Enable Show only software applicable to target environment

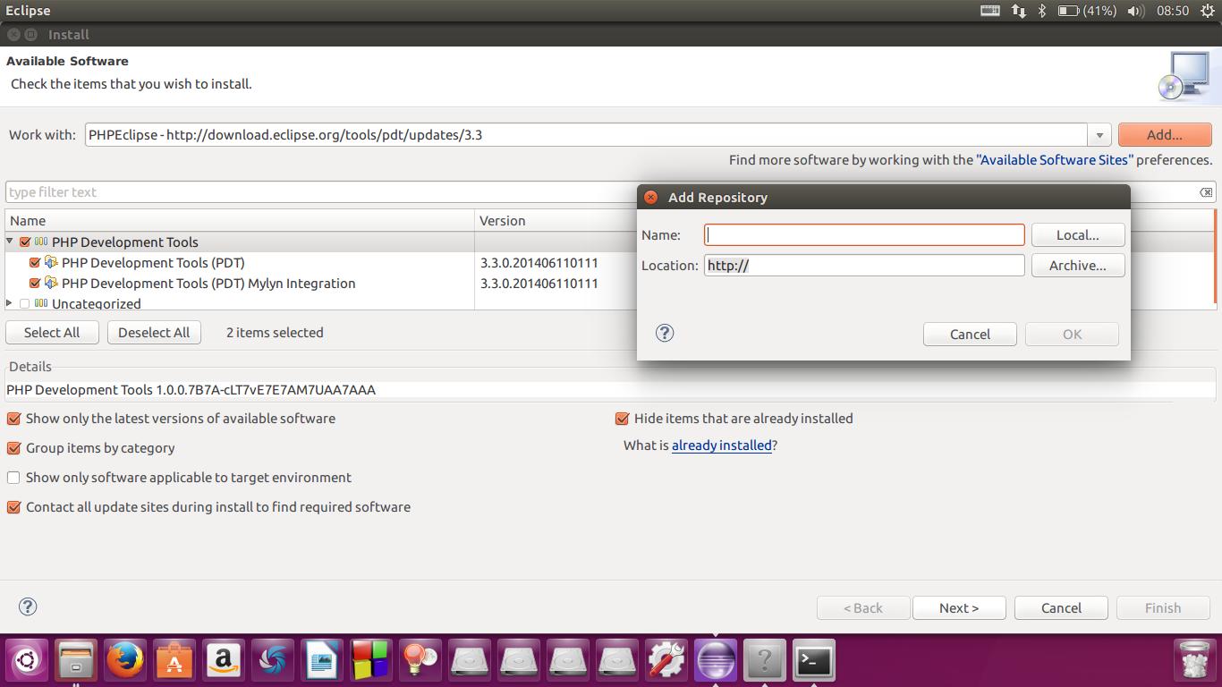tap(13, 478)
